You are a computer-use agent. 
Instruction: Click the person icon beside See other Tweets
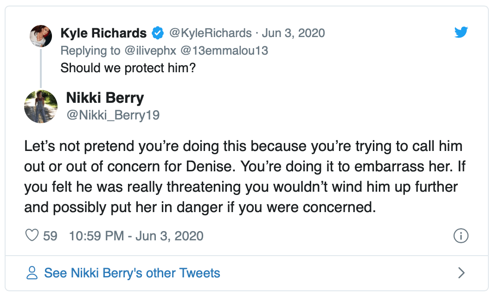32,273
